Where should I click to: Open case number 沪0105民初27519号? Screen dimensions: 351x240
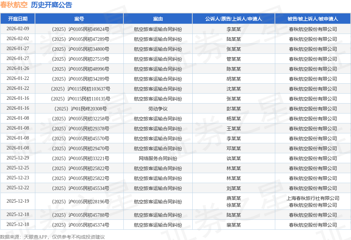[x=80, y=59]
